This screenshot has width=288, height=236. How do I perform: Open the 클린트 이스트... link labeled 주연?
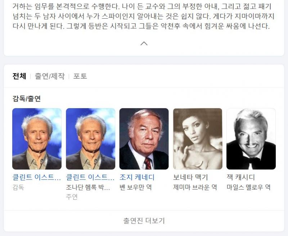click(90, 177)
